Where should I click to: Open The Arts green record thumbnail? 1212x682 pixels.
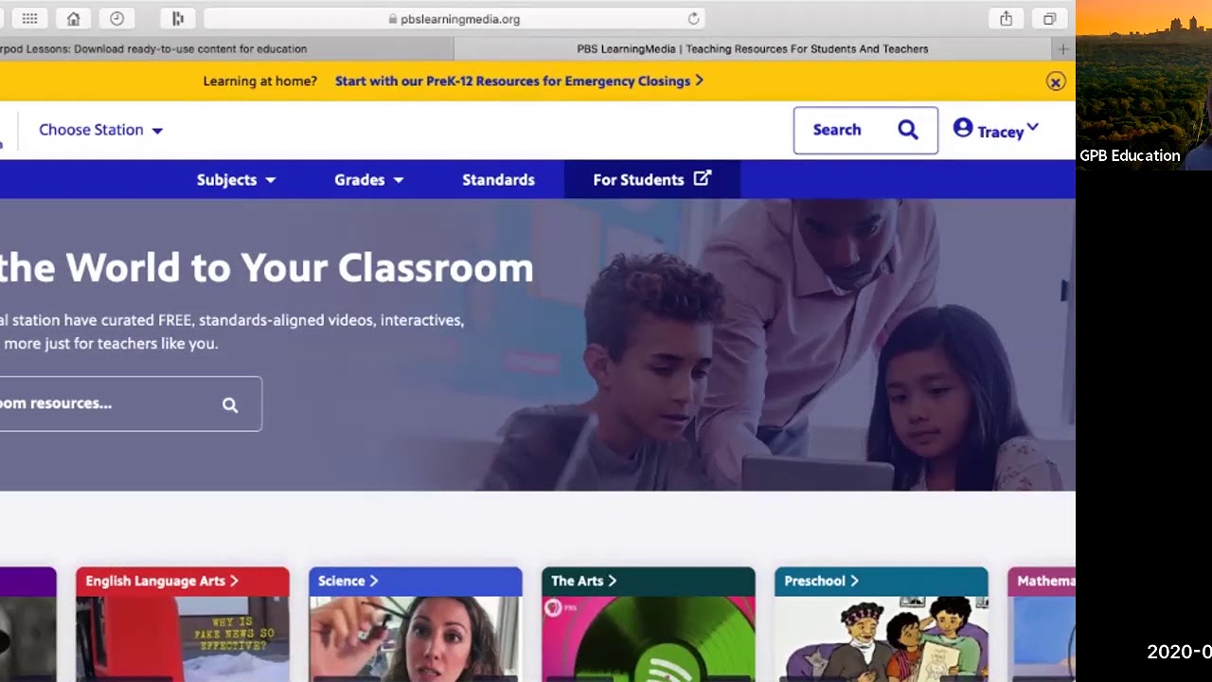(x=649, y=638)
